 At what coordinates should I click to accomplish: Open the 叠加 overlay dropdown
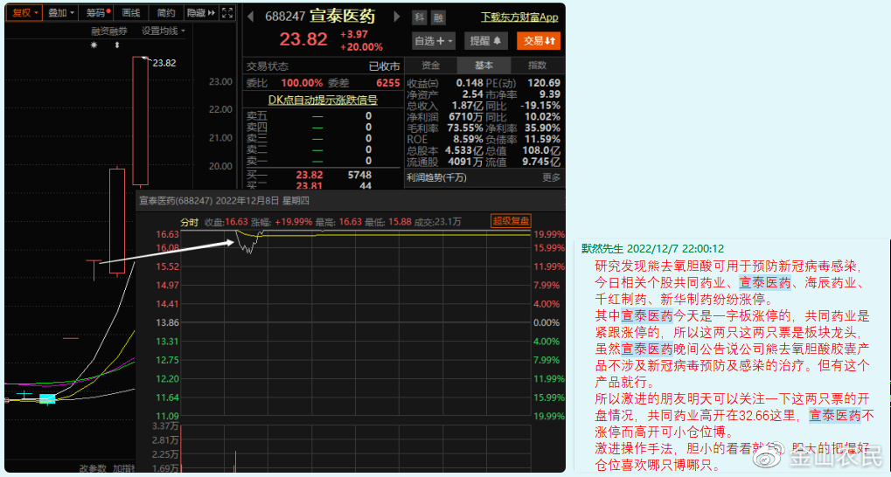tap(61, 12)
